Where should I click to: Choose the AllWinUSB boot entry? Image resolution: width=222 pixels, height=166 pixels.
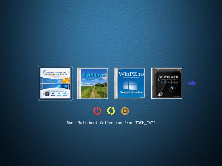tap(167, 83)
